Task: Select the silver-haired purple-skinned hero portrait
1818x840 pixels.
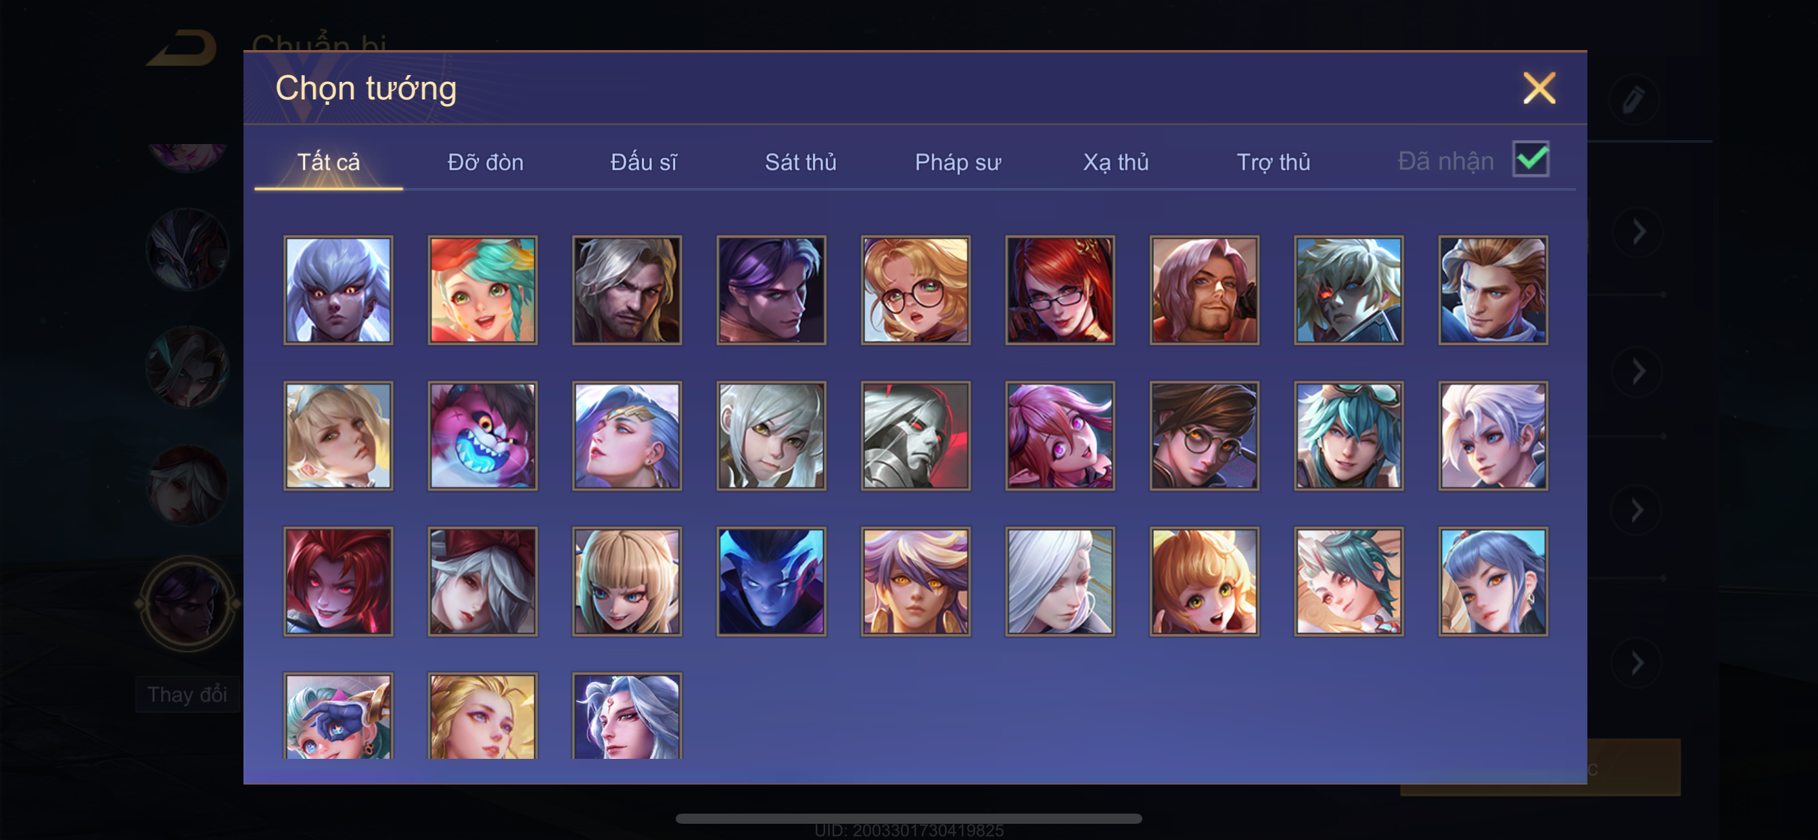Action: 338,290
